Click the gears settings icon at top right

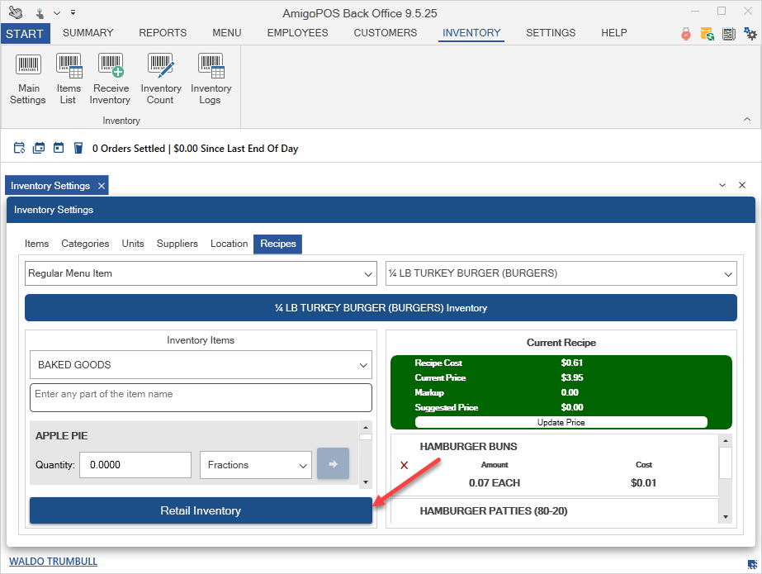coord(750,34)
